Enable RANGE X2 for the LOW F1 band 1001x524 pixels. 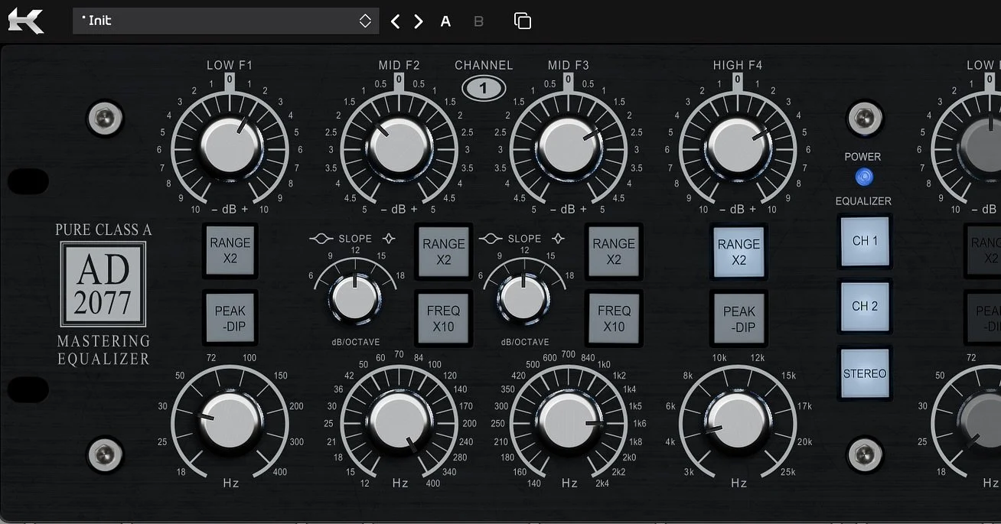[230, 250]
